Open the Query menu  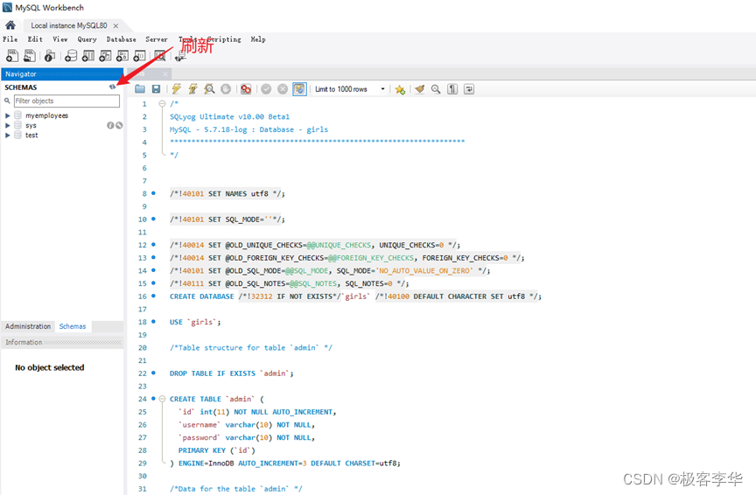[87, 39]
